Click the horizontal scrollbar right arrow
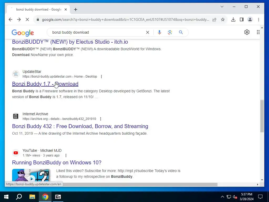The image size is (269, 202). pyautogui.click(x=258, y=184)
